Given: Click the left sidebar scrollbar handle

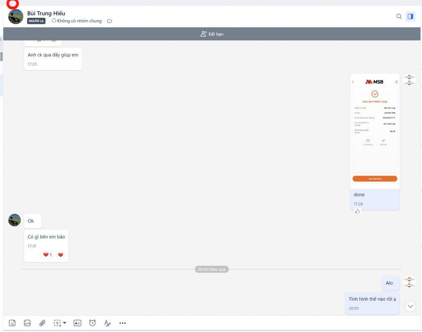Looking at the screenshot, I should tap(1, 56).
